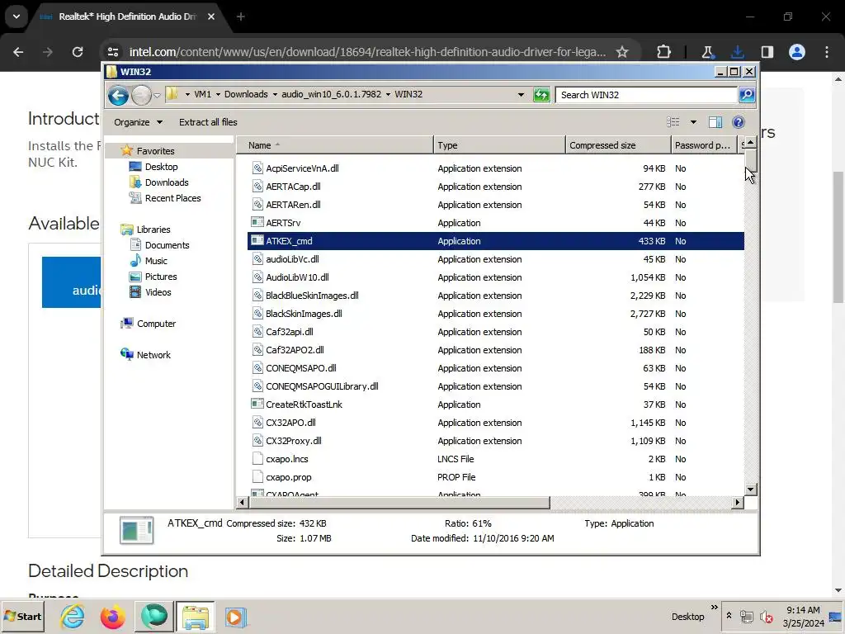Click vertical scrollbar down arrow in file list
845x634 pixels.
[x=750, y=490]
